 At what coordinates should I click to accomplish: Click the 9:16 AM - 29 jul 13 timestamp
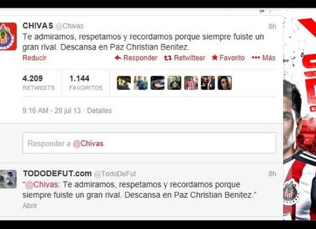pyautogui.click(x=52, y=111)
